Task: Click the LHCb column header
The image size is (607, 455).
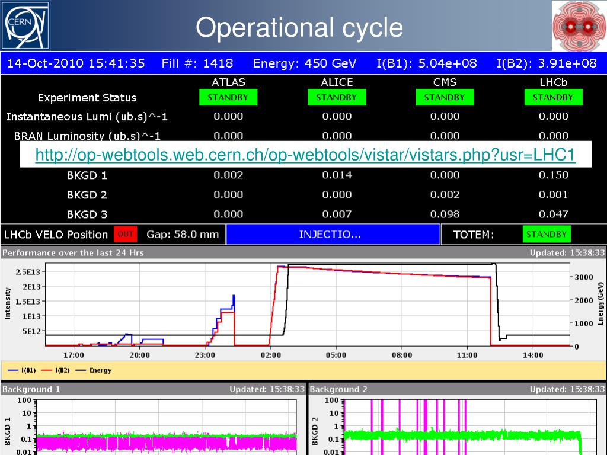Action: click(x=553, y=82)
